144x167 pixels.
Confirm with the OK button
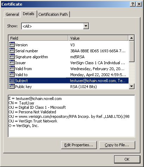(x=127, y=159)
